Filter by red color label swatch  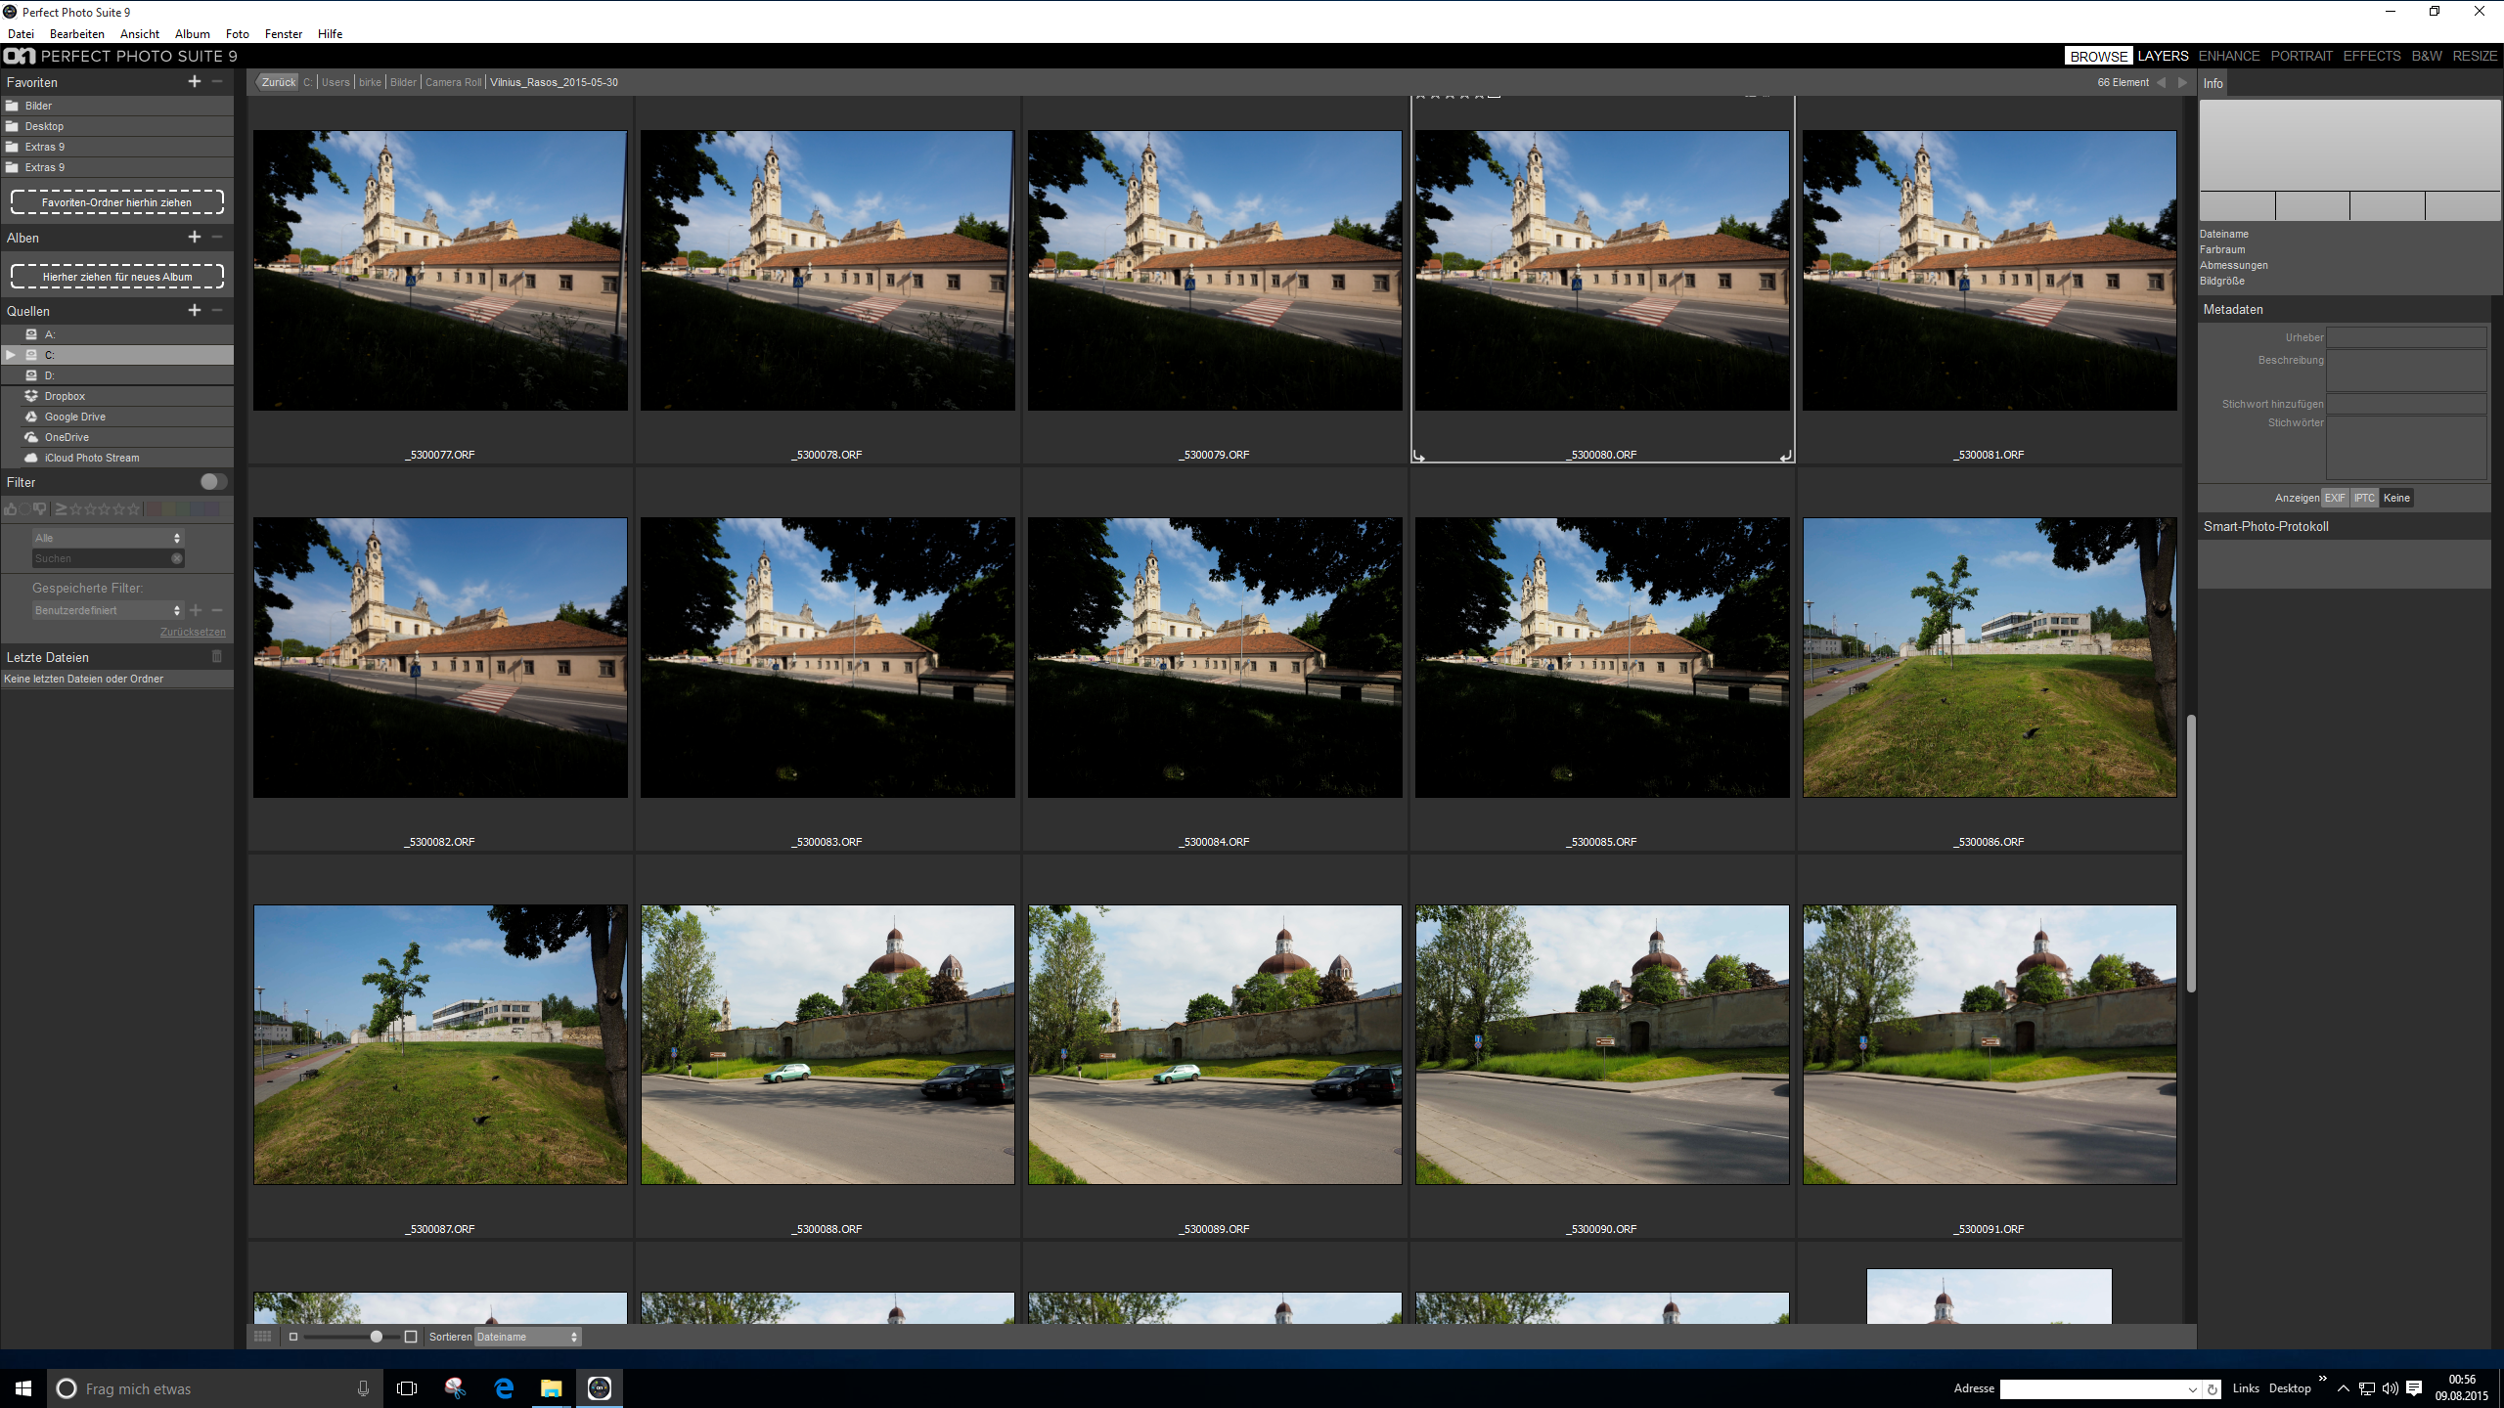coord(154,508)
